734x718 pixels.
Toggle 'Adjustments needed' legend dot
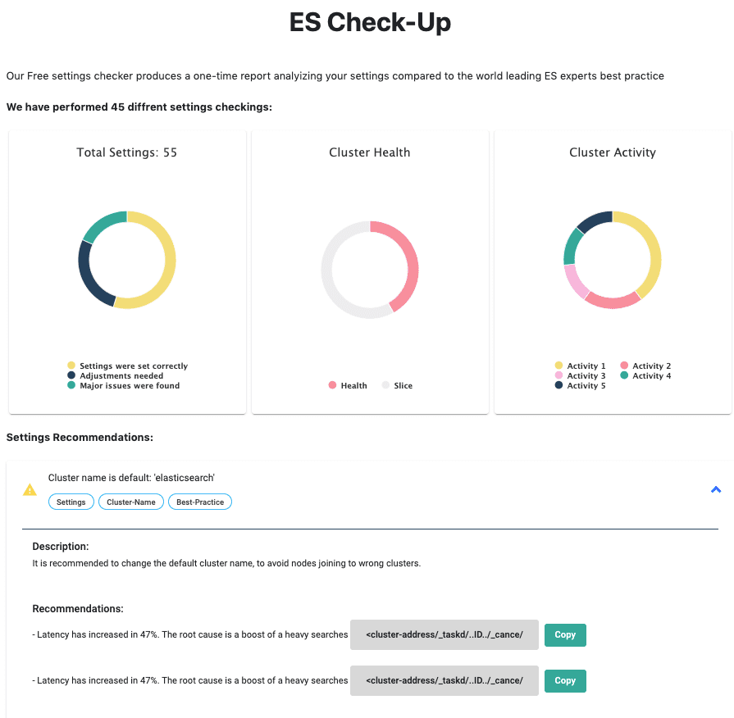(71, 375)
